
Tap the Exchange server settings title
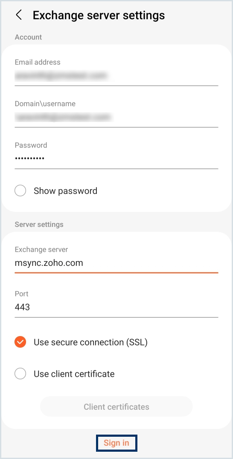(99, 15)
